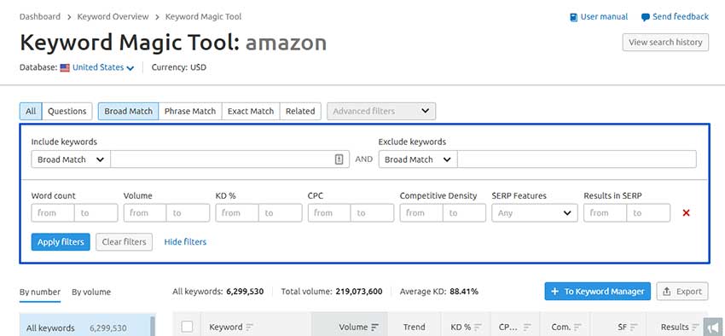The width and height of the screenshot is (725, 336).
Task: Click the Average KD 88.41% value
Action: click(x=464, y=292)
